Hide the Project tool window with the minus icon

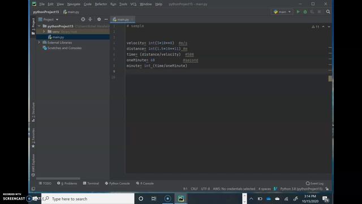coord(106,19)
